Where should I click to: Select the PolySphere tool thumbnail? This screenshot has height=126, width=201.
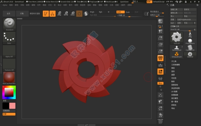[x=190, y=41]
